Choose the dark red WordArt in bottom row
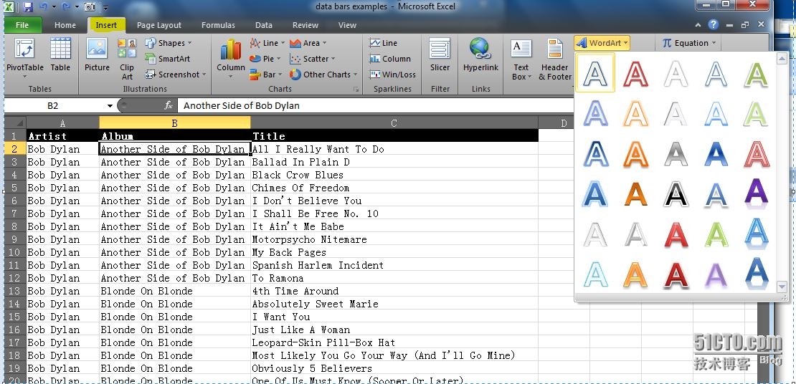 pos(676,274)
